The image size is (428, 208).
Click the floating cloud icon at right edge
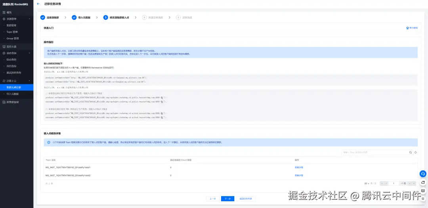tap(423, 182)
